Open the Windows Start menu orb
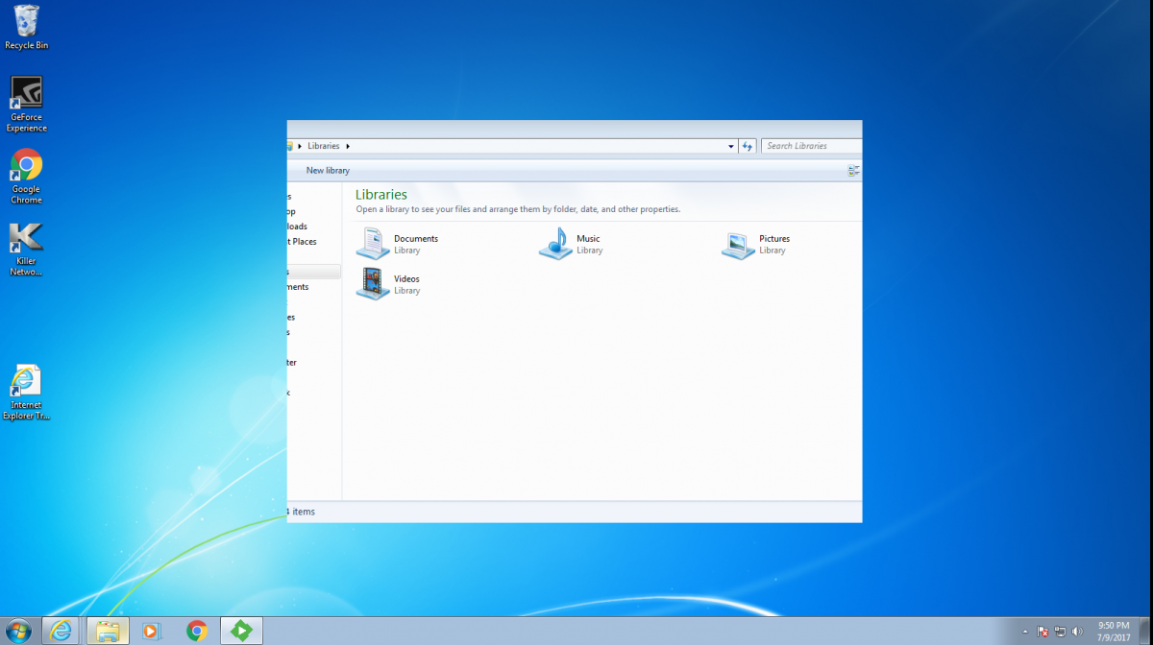Image resolution: width=1153 pixels, height=645 pixels. click(18, 631)
